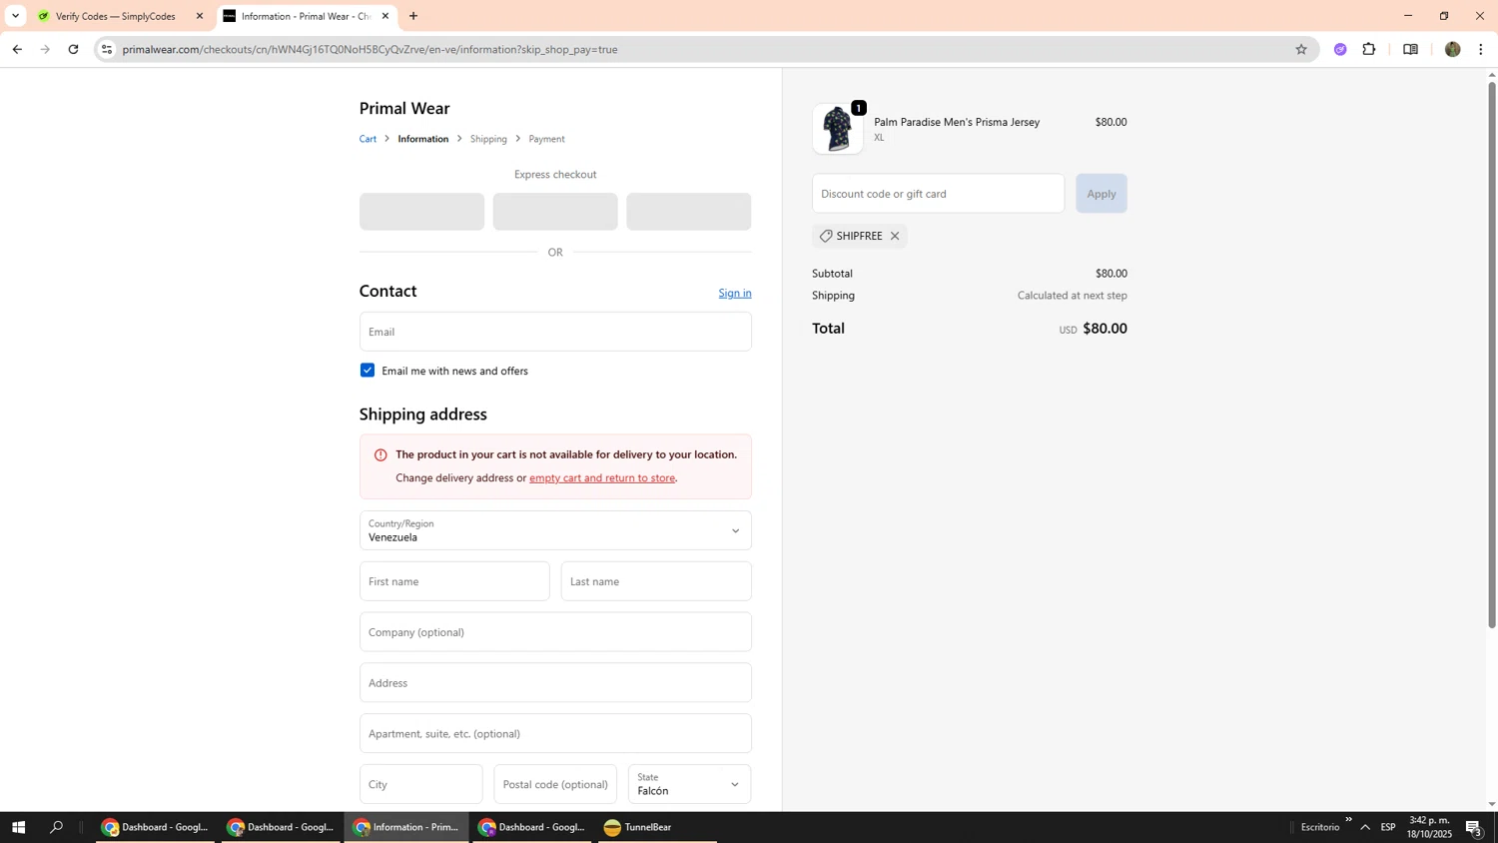
Task: Focus the Discount code or gift card field
Action: (x=938, y=194)
